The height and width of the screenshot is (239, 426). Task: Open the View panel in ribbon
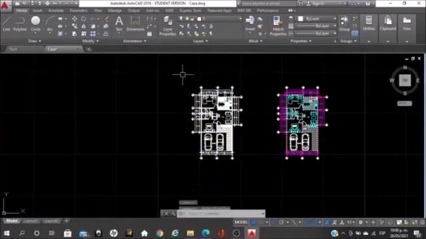407,23
